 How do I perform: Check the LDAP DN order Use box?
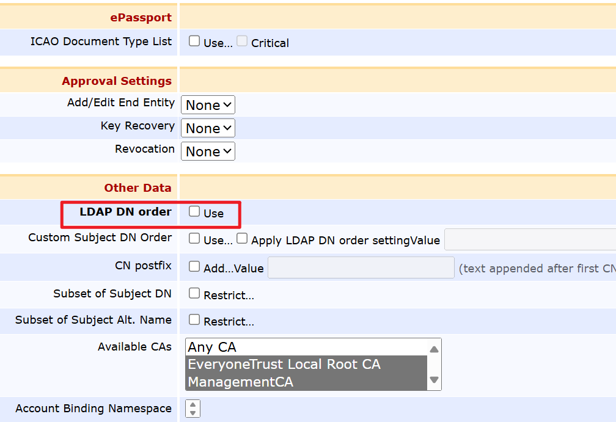click(194, 211)
